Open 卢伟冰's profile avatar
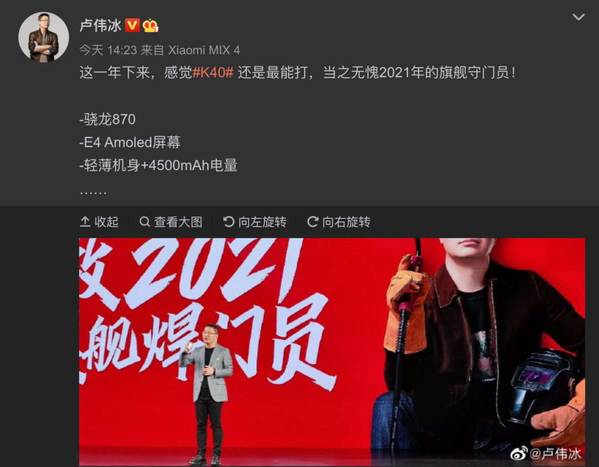This screenshot has height=467, width=599. 44,37
